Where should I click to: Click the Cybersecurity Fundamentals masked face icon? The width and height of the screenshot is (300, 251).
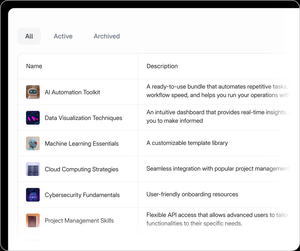[x=33, y=195]
